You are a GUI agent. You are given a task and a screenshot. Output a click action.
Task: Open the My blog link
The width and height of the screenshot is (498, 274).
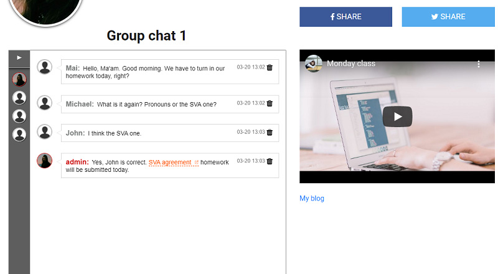pyautogui.click(x=312, y=199)
